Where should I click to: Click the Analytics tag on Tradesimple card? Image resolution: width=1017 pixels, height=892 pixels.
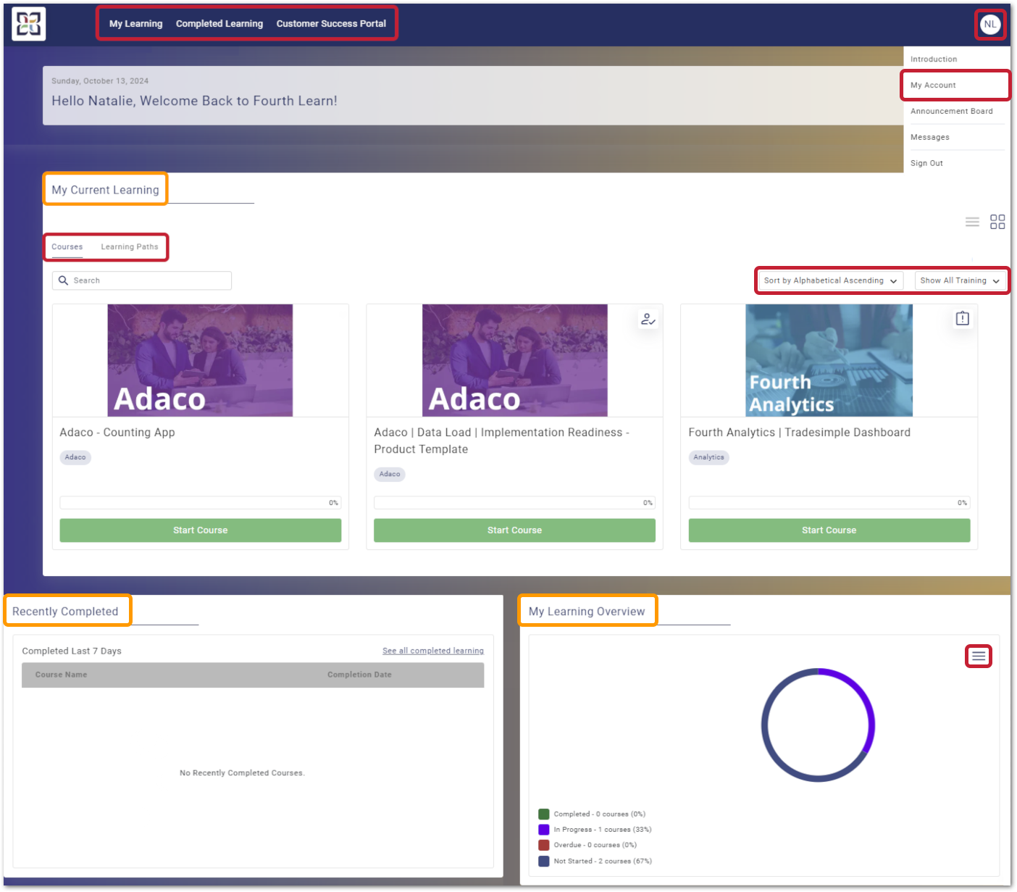point(709,457)
